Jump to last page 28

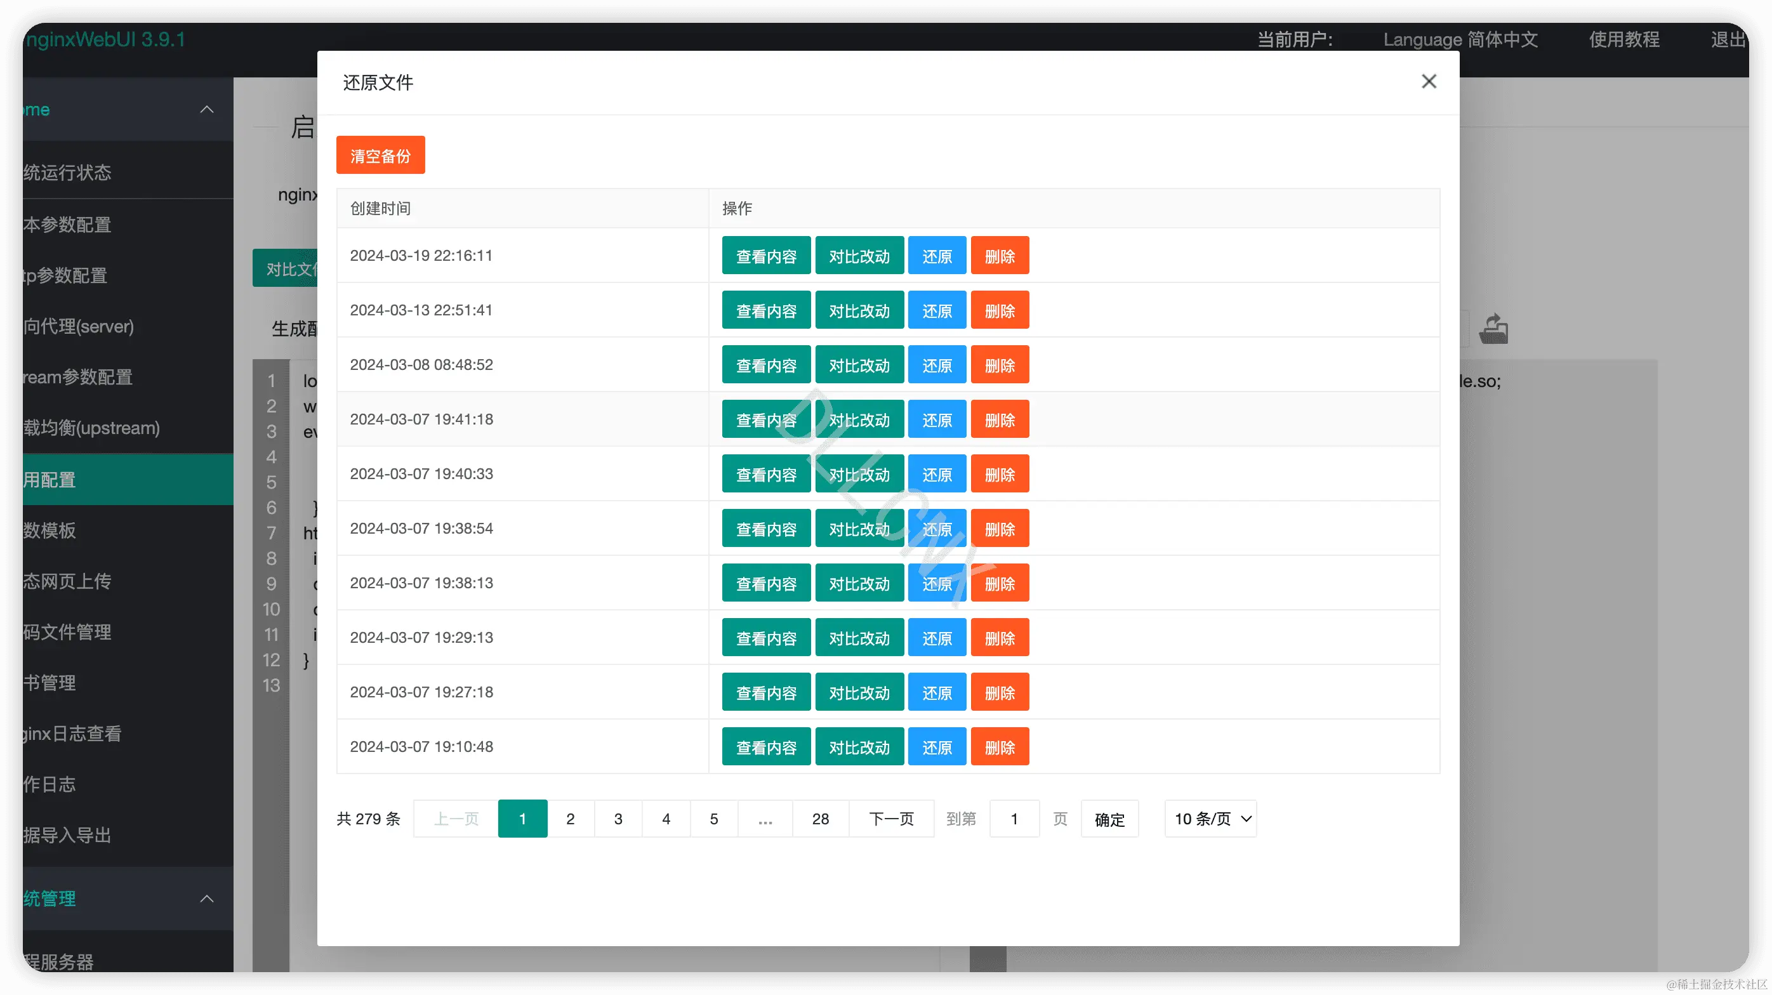tap(820, 819)
